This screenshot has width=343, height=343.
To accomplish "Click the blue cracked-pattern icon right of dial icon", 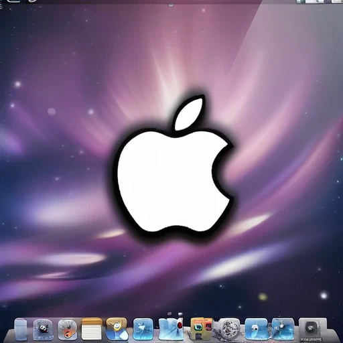I will point(143,330).
